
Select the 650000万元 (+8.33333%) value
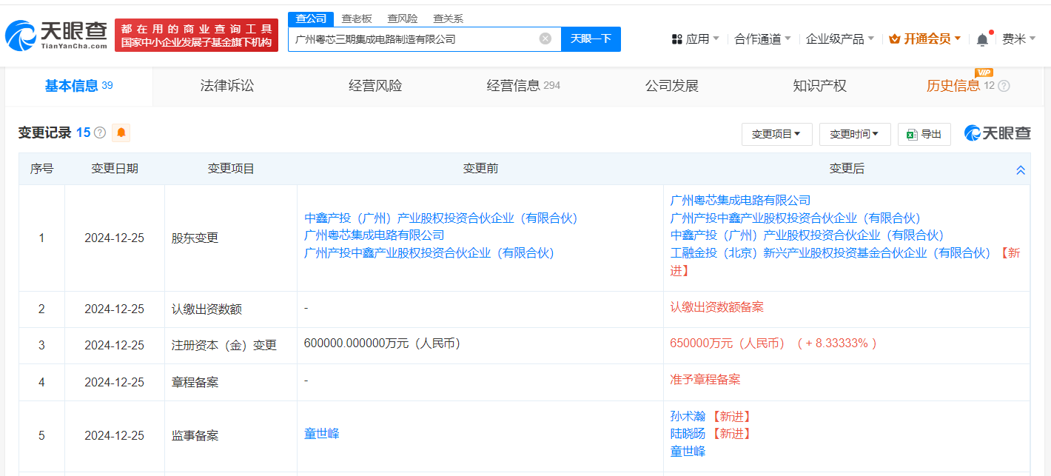point(773,343)
